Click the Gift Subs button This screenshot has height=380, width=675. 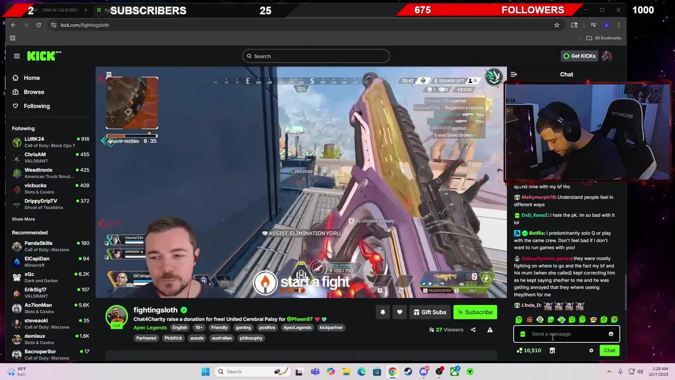[429, 312]
